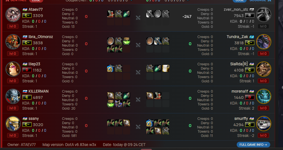
Task: Click the scroll item in SlaRda[R]'s inventory
Action: click(165, 68)
